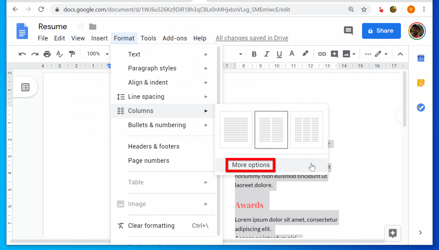Click All changes saved in Drive
The image size is (439, 250).
pos(252,38)
